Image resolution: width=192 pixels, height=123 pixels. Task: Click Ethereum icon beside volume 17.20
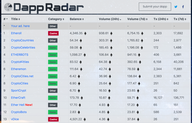pos(138,105)
